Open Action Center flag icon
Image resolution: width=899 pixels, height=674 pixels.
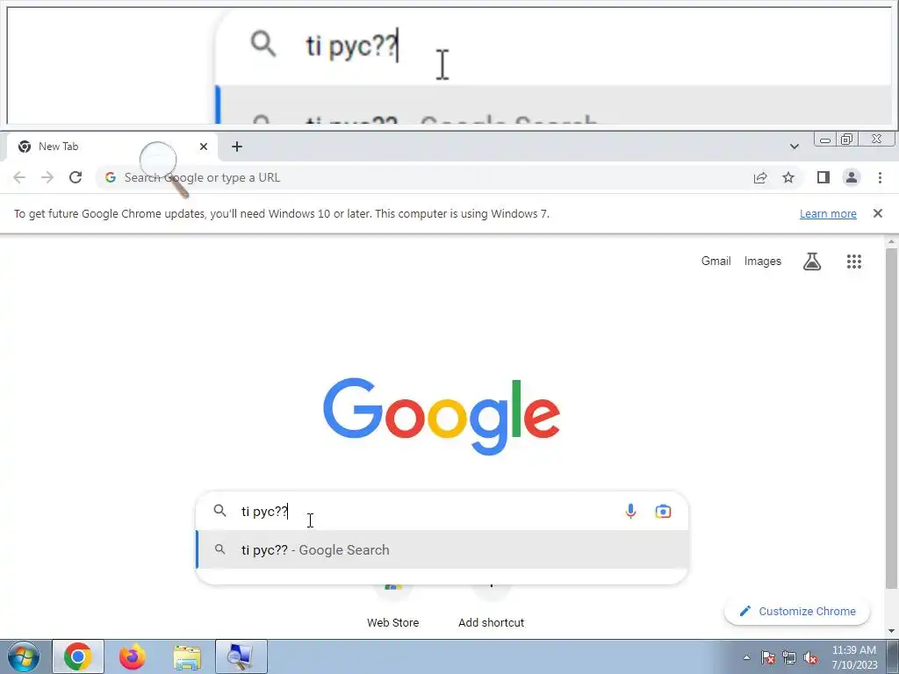click(768, 657)
